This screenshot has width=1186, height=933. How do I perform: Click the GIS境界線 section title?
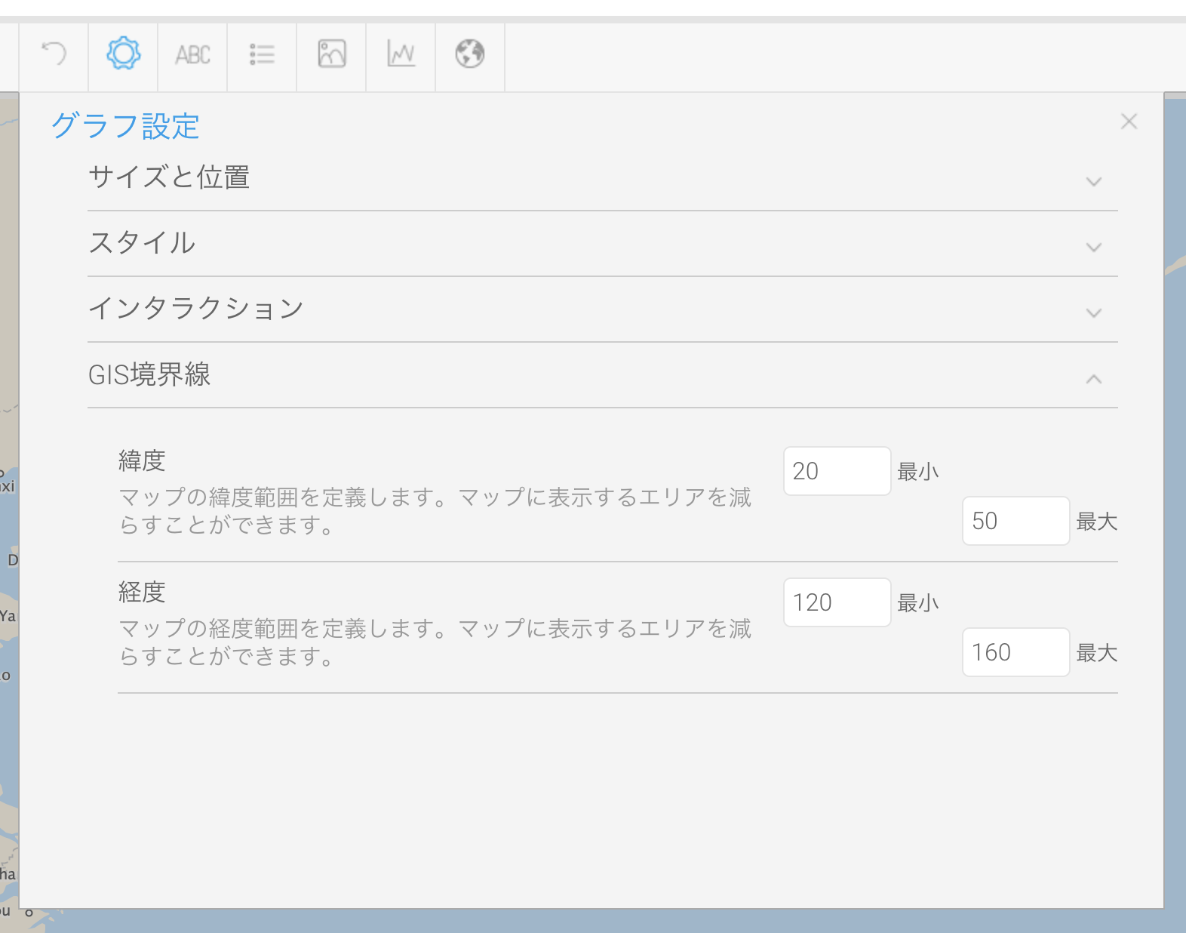(149, 374)
